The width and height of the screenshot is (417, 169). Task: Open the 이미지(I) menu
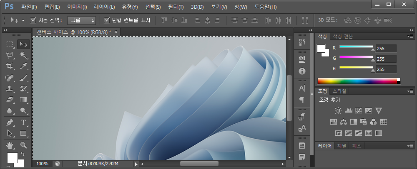click(77, 7)
